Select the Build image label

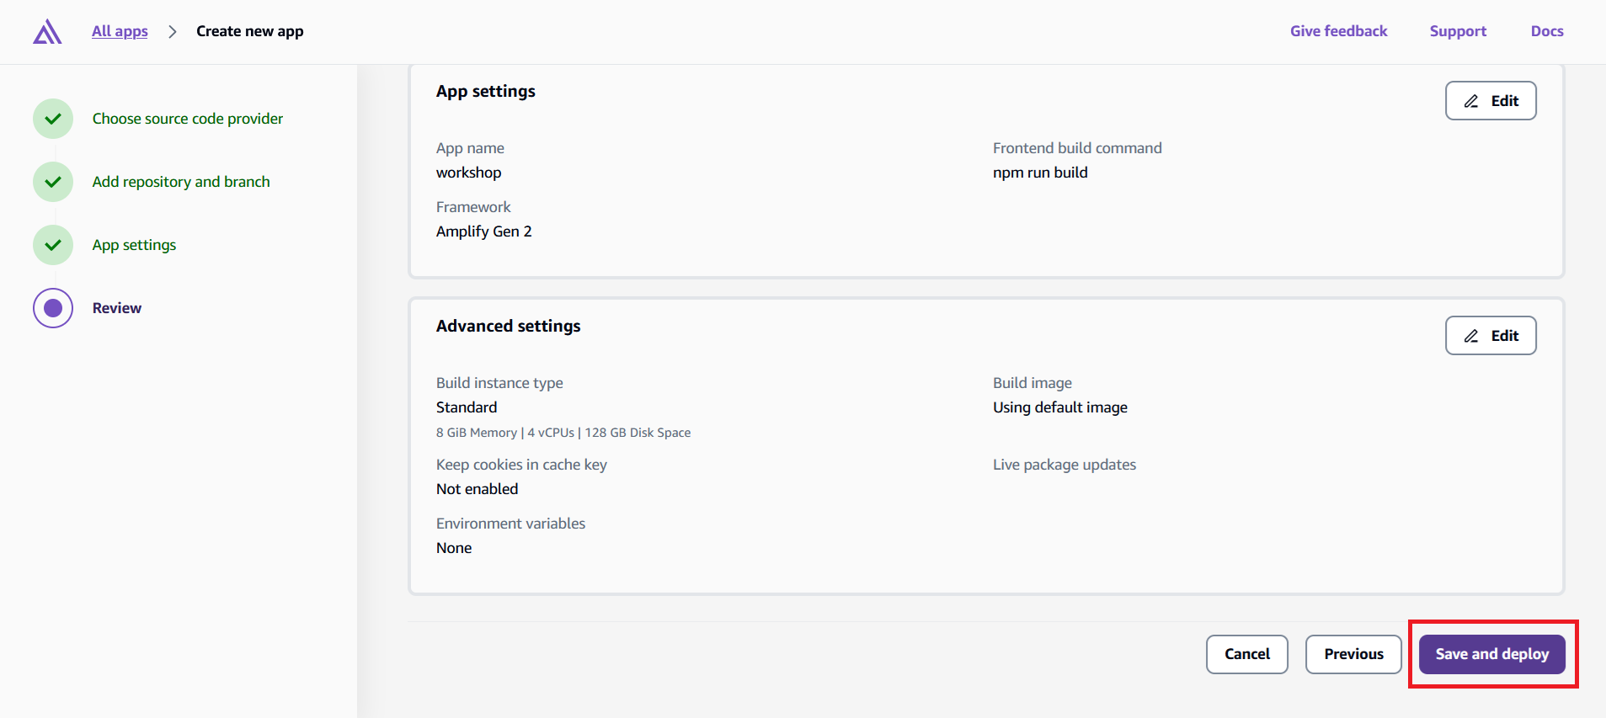[1032, 383]
